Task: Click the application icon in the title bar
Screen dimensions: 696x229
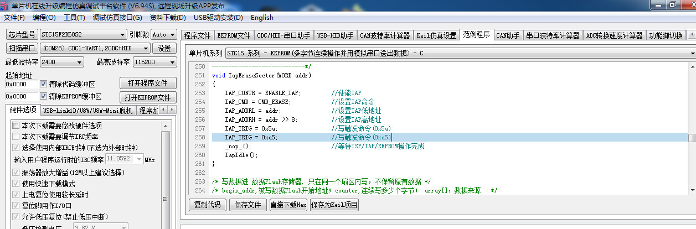Action: click(x=6, y=5)
